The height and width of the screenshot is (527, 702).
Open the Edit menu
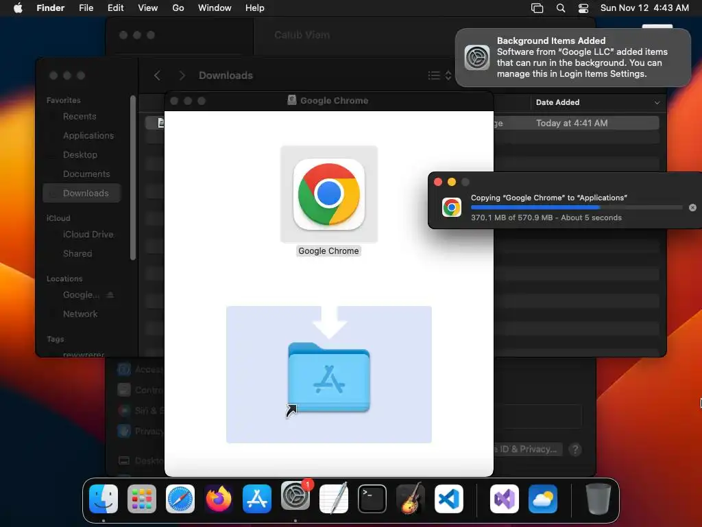(115, 8)
